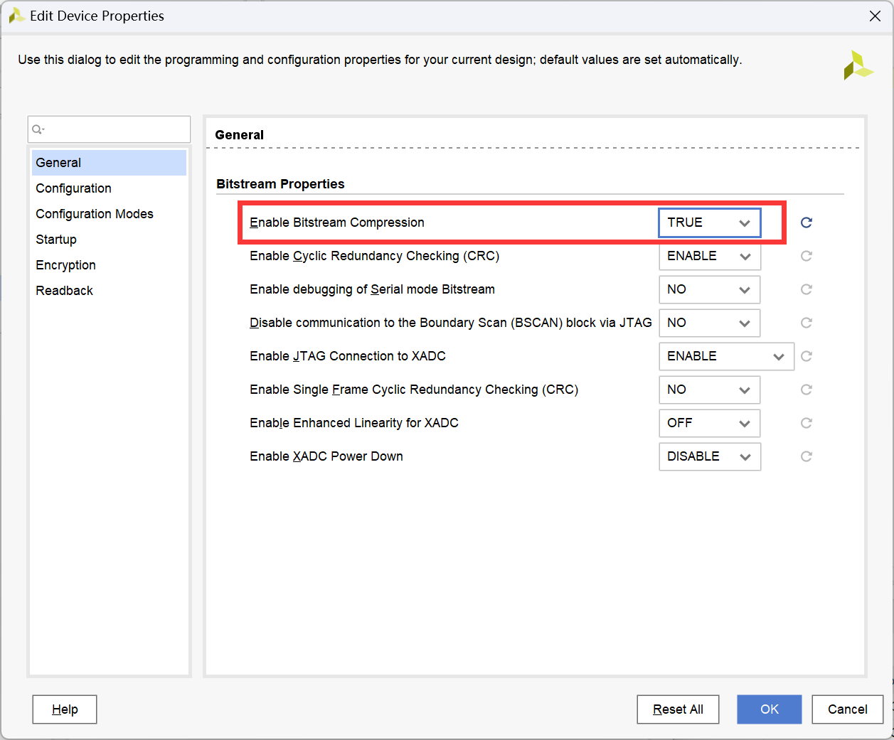Click the Reset All button
894x740 pixels.
(678, 709)
